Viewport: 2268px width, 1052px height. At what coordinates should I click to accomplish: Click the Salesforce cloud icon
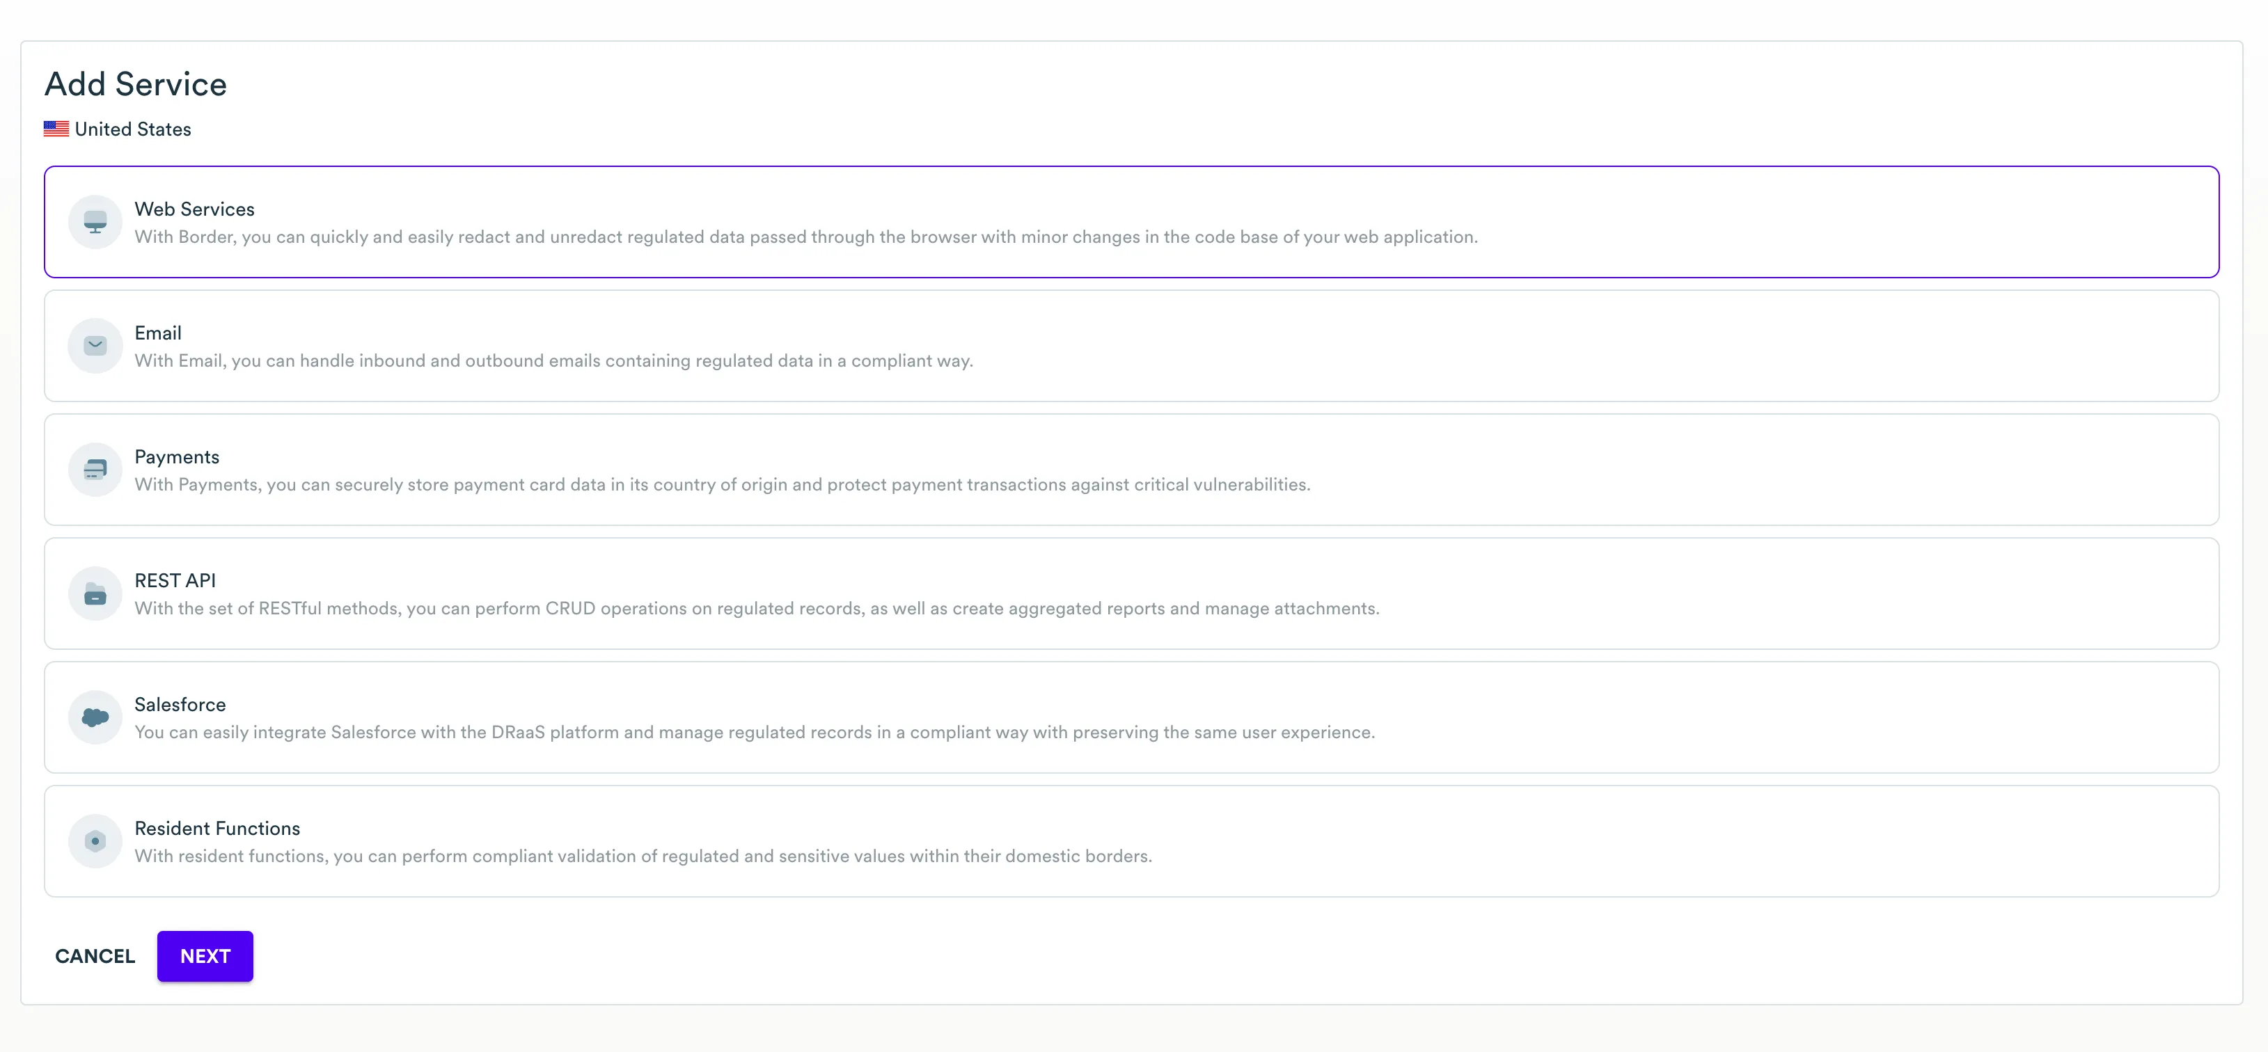coord(95,717)
